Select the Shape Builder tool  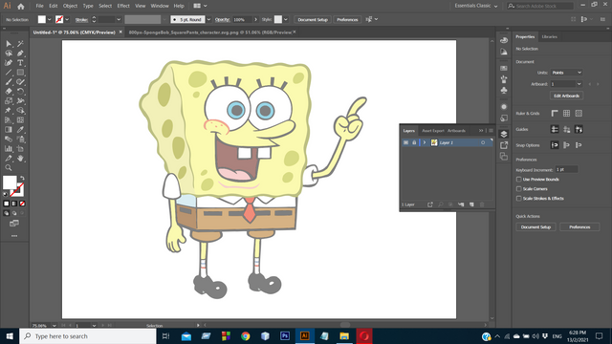click(x=20, y=111)
